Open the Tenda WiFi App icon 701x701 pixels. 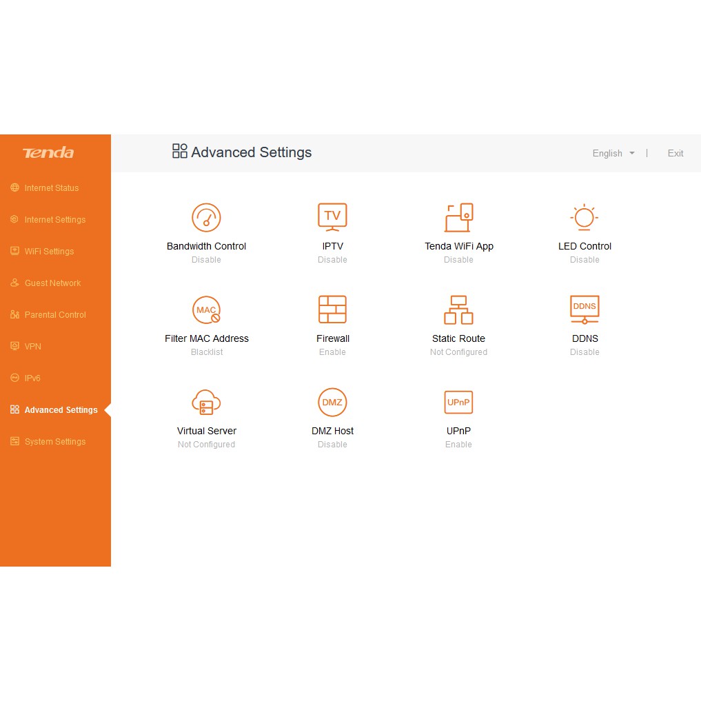[458, 218]
